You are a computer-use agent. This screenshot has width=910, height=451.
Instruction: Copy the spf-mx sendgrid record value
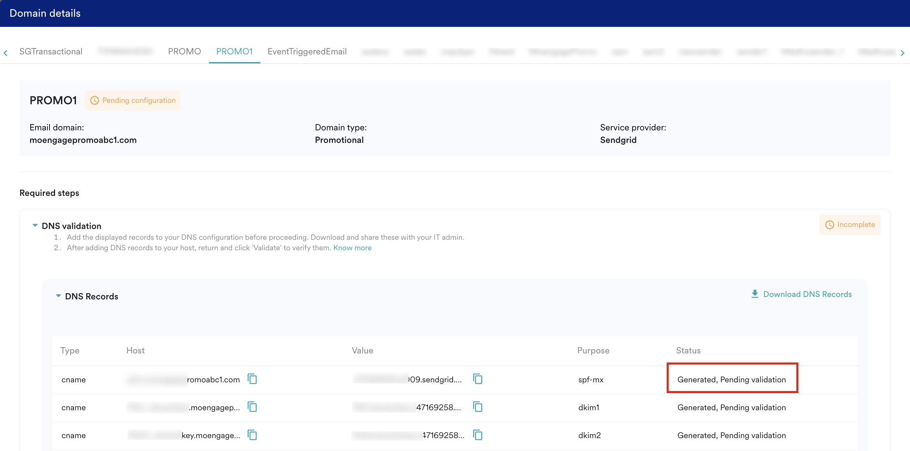tap(478, 379)
